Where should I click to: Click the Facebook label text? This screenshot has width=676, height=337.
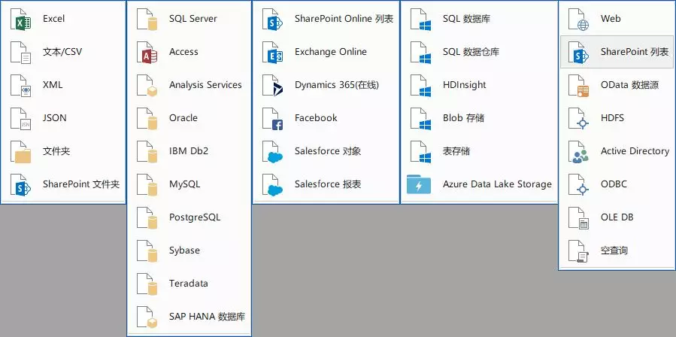click(316, 118)
